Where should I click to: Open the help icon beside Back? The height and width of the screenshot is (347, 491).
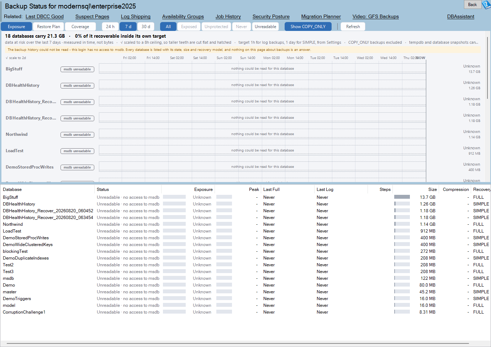click(x=486, y=5)
